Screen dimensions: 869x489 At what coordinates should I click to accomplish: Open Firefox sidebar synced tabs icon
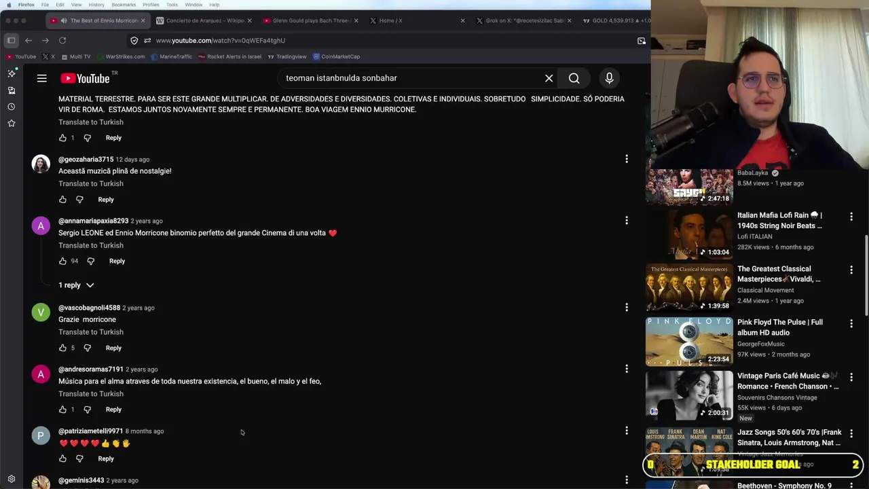[12, 90]
